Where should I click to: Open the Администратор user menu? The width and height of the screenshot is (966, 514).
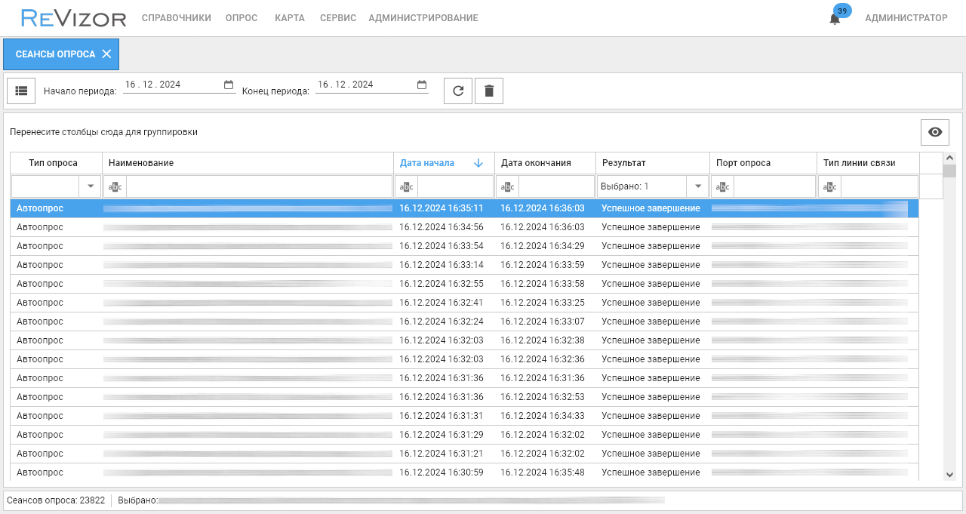(x=906, y=18)
